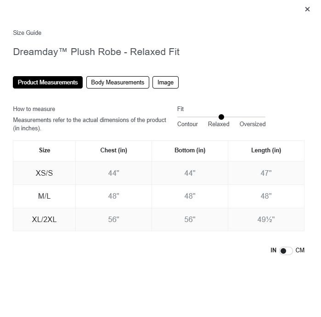Select the XS/S size row label
The height and width of the screenshot is (317, 321).
pos(44,173)
